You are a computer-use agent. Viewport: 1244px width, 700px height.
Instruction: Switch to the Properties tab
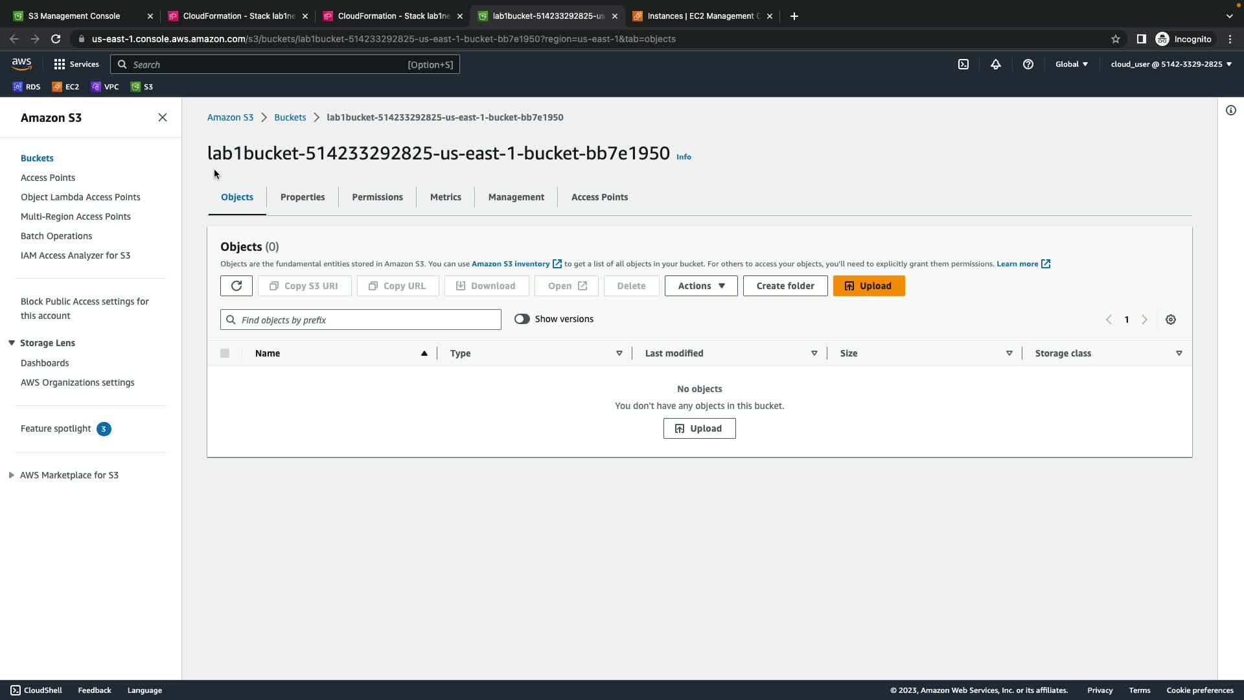click(x=302, y=197)
